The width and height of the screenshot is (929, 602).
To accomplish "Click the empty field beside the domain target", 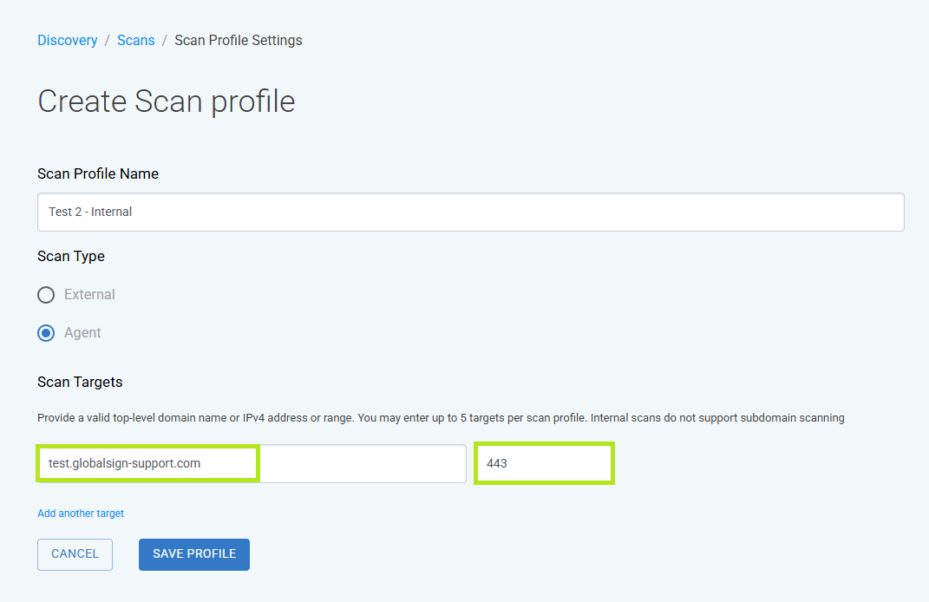I will [363, 463].
